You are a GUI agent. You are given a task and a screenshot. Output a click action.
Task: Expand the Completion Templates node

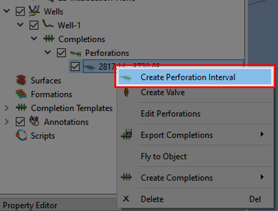6,108
